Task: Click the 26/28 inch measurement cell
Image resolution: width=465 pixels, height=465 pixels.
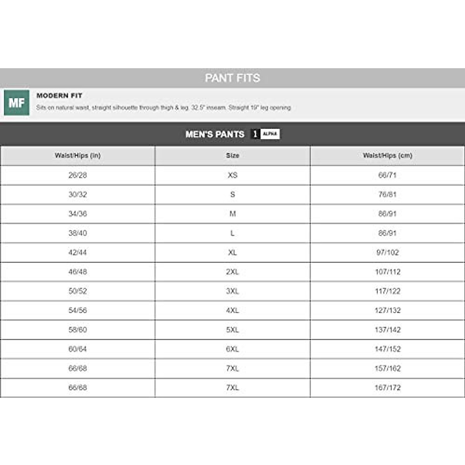Action: 77,175
